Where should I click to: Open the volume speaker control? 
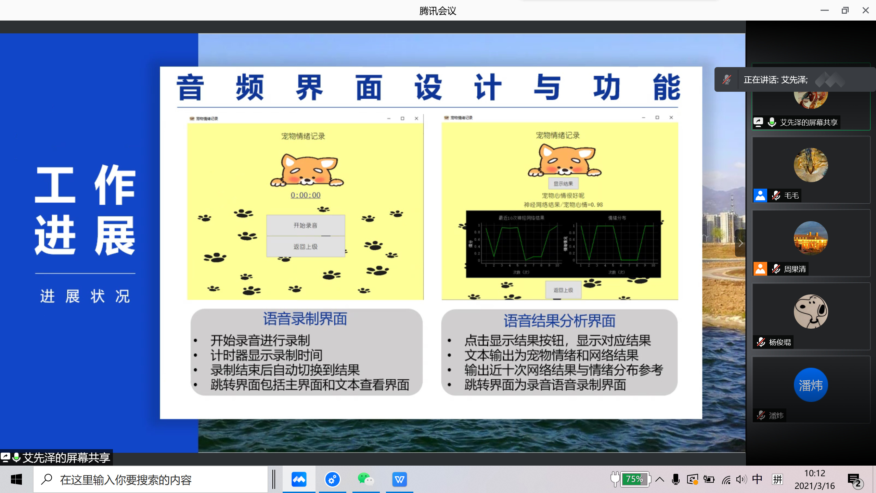[x=741, y=479]
